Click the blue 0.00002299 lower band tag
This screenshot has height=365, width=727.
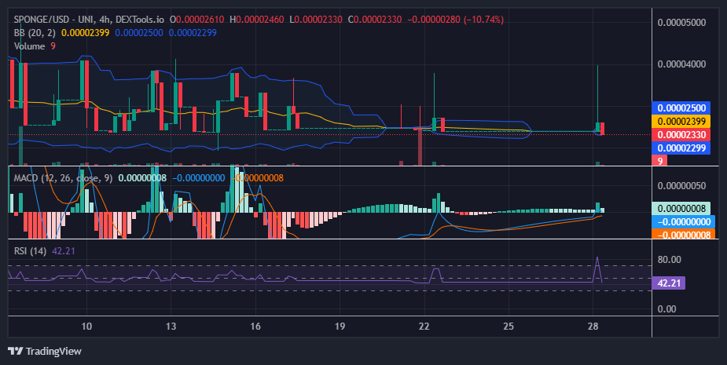pyautogui.click(x=681, y=148)
